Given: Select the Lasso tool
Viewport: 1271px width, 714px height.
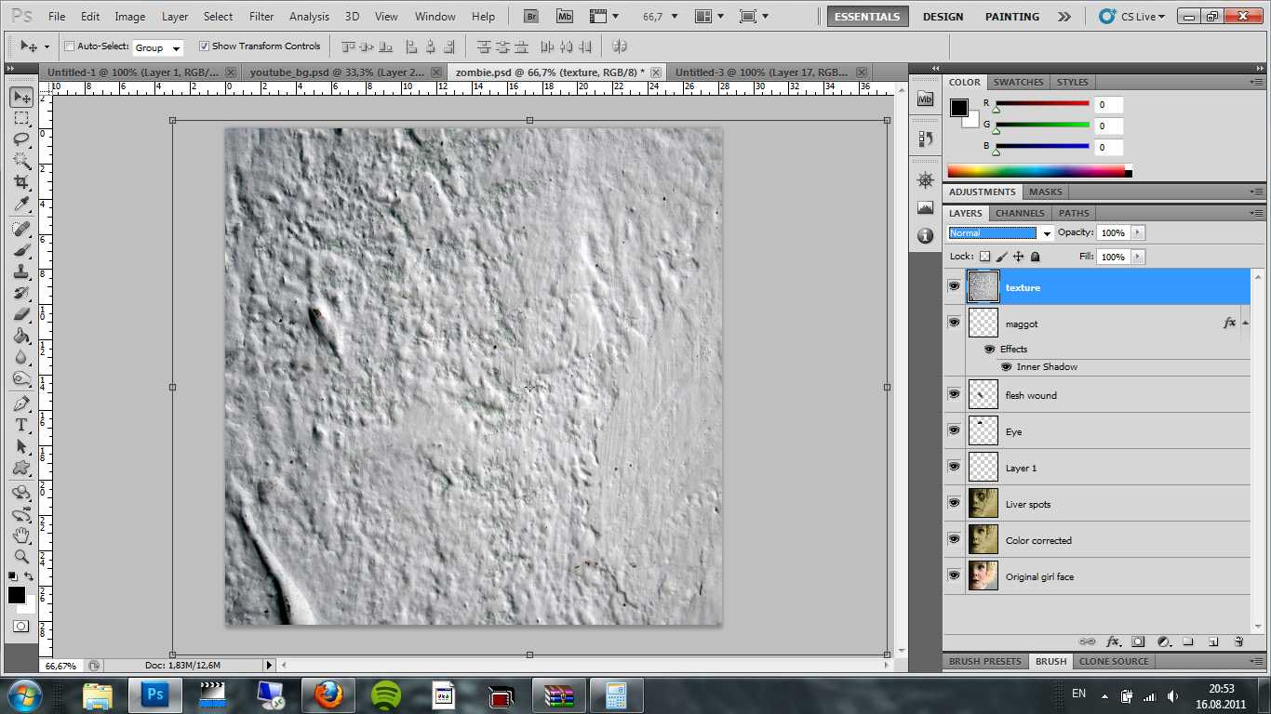Looking at the screenshot, I should [x=21, y=139].
